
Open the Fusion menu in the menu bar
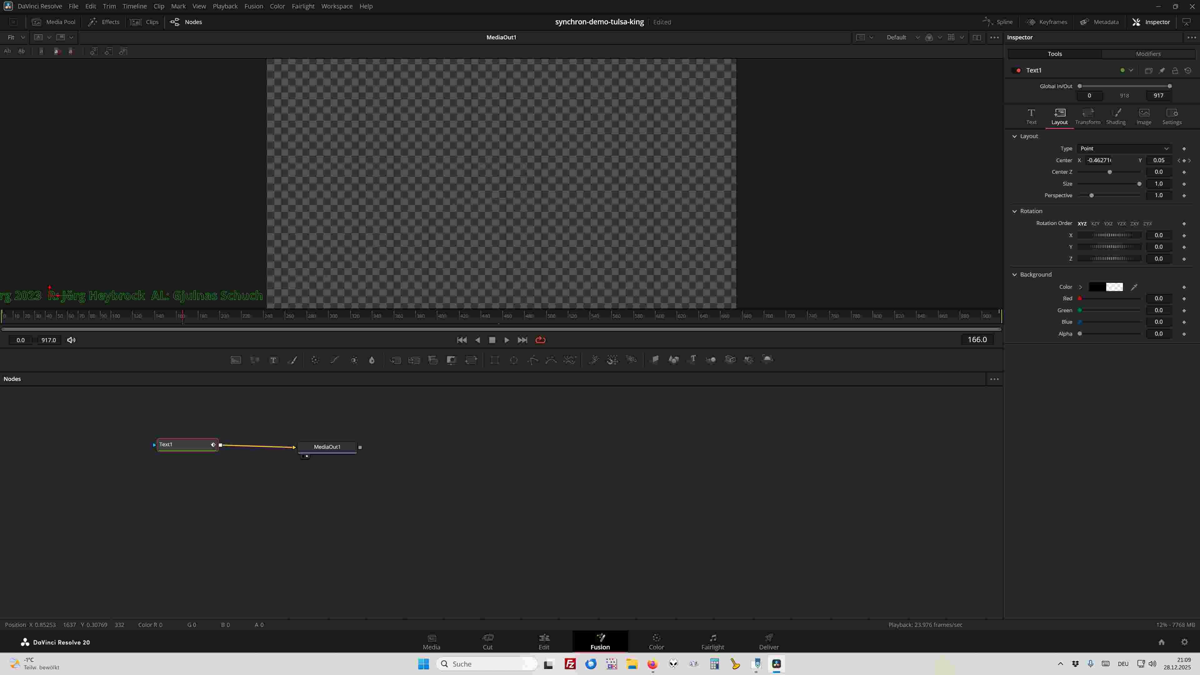click(253, 6)
